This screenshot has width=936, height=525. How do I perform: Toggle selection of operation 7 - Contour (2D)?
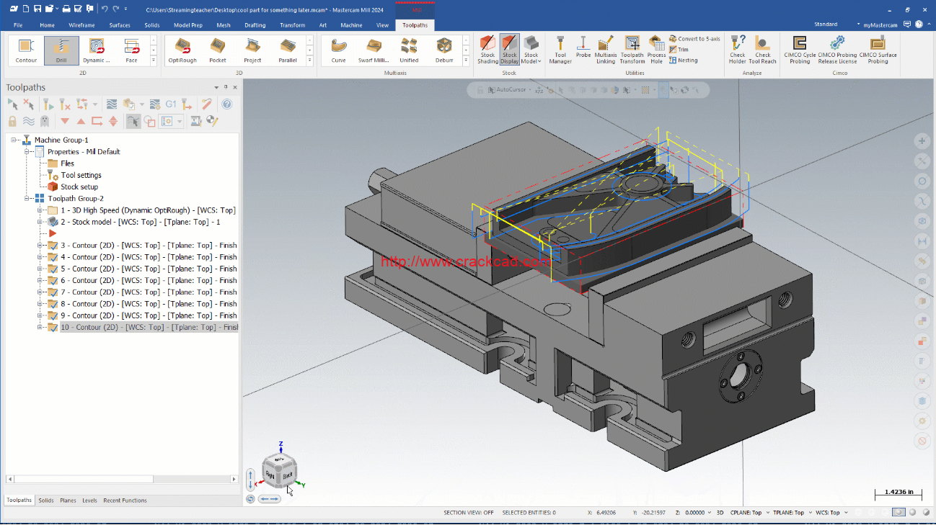53,292
